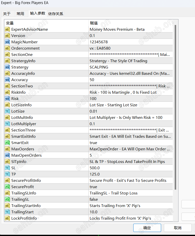This screenshot has width=195, height=236.
Task: Click the integer icon beside Risk
Action: (7, 99)
